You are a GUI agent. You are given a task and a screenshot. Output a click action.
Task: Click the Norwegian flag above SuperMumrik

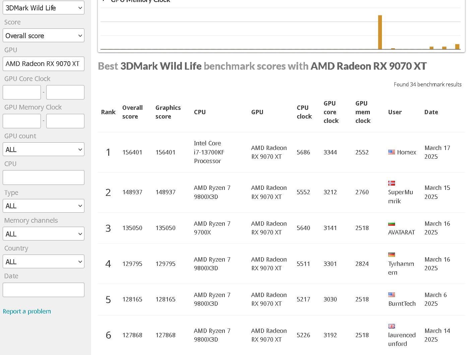tap(391, 183)
